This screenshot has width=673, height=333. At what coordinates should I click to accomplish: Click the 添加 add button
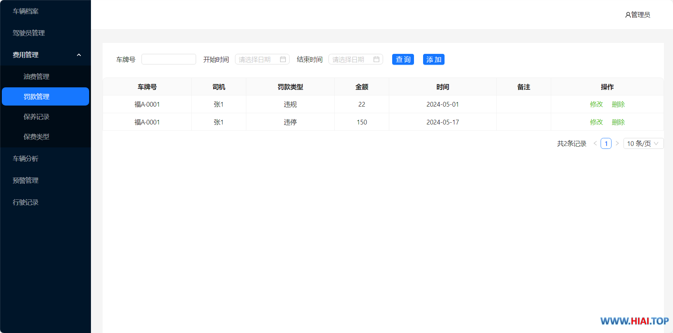click(434, 59)
